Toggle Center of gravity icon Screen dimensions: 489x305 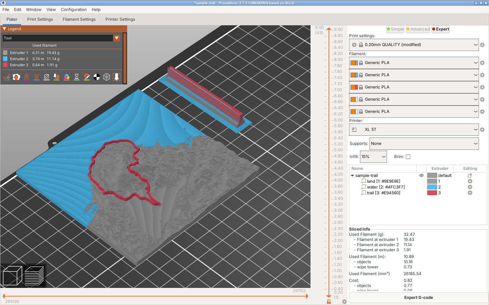tap(97, 77)
